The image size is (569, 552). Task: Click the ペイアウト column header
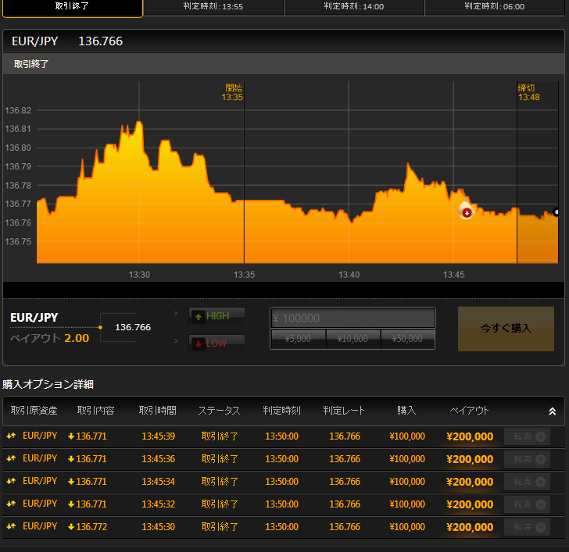[x=469, y=410]
